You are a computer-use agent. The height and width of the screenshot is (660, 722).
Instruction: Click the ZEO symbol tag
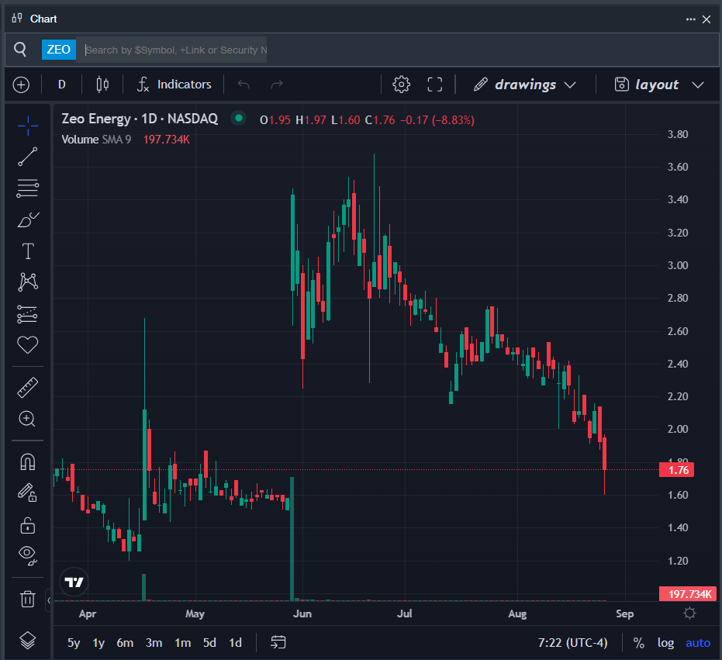coord(58,50)
